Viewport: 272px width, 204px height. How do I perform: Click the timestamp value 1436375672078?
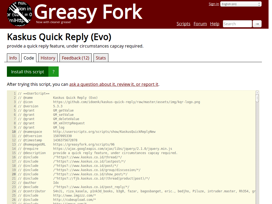click(65, 140)
